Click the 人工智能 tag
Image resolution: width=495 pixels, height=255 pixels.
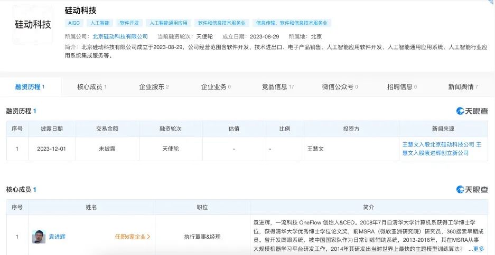pos(100,23)
